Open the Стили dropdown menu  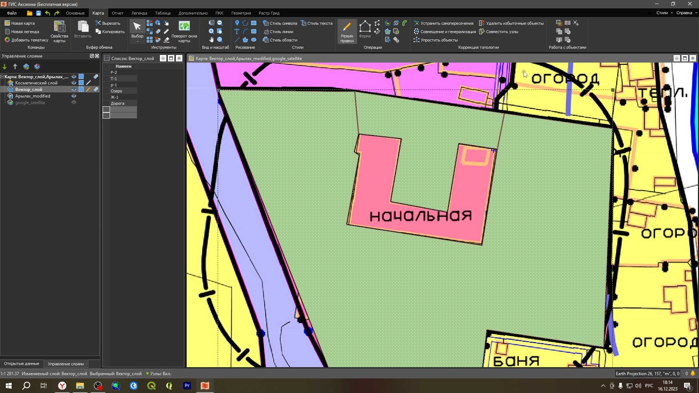(664, 13)
